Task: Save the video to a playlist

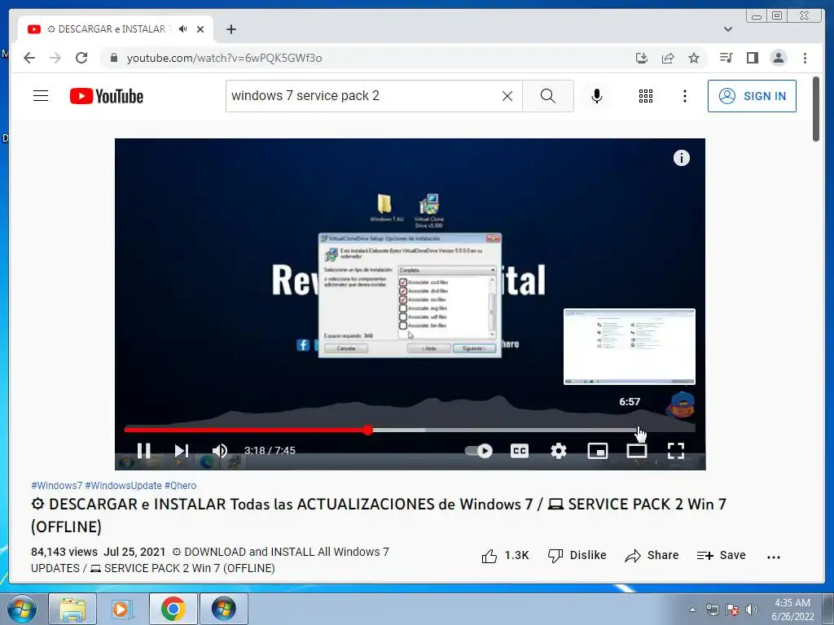Action: 722,555
